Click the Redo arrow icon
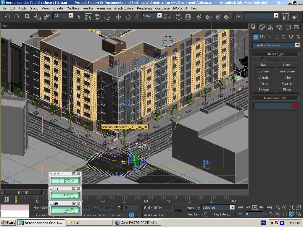Screen dimensions: 303x227 click(17, 17)
